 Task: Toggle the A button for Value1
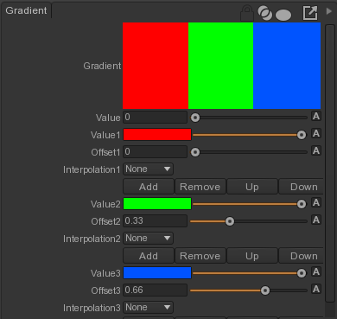click(x=316, y=134)
